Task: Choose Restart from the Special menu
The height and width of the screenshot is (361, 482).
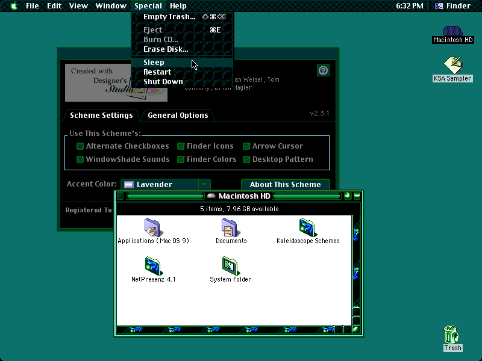Action: 183,72
